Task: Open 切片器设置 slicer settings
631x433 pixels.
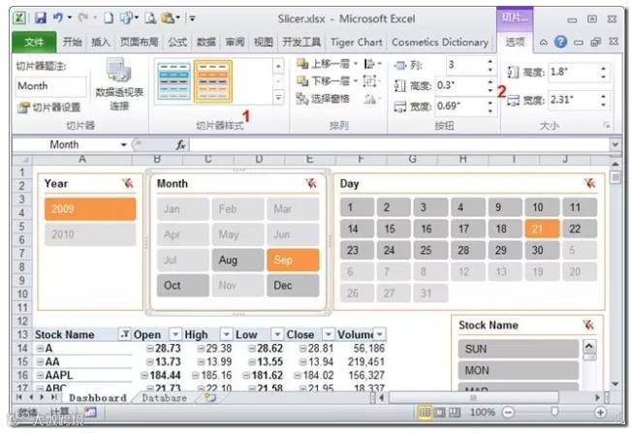Action: pos(49,108)
